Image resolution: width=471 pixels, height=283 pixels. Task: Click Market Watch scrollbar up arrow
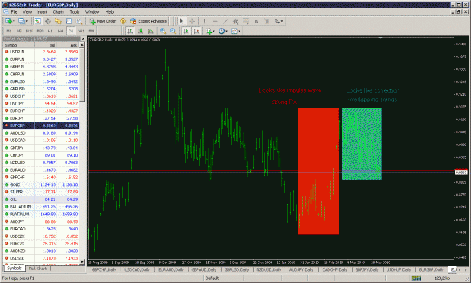tap(82, 45)
